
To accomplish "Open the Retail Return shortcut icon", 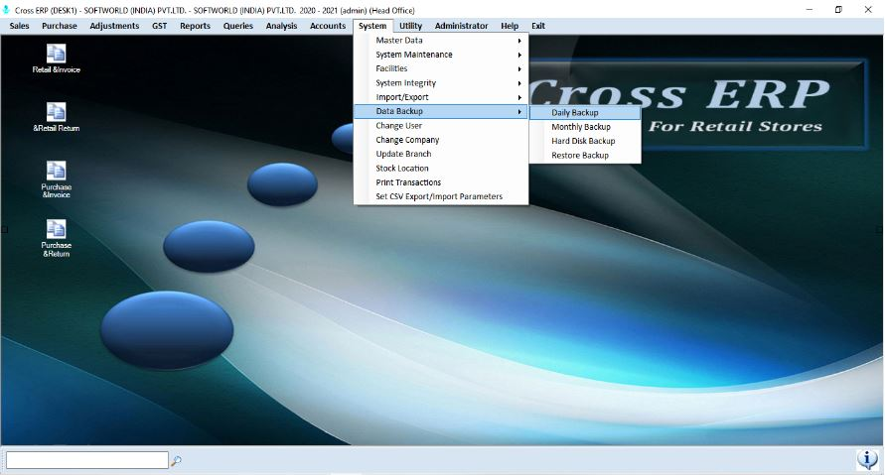I will 56,117.
